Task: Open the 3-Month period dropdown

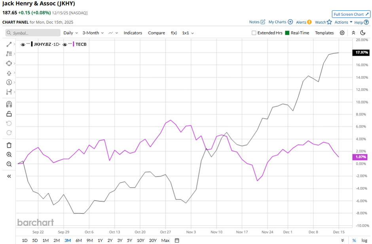Action: pyautogui.click(x=93, y=33)
